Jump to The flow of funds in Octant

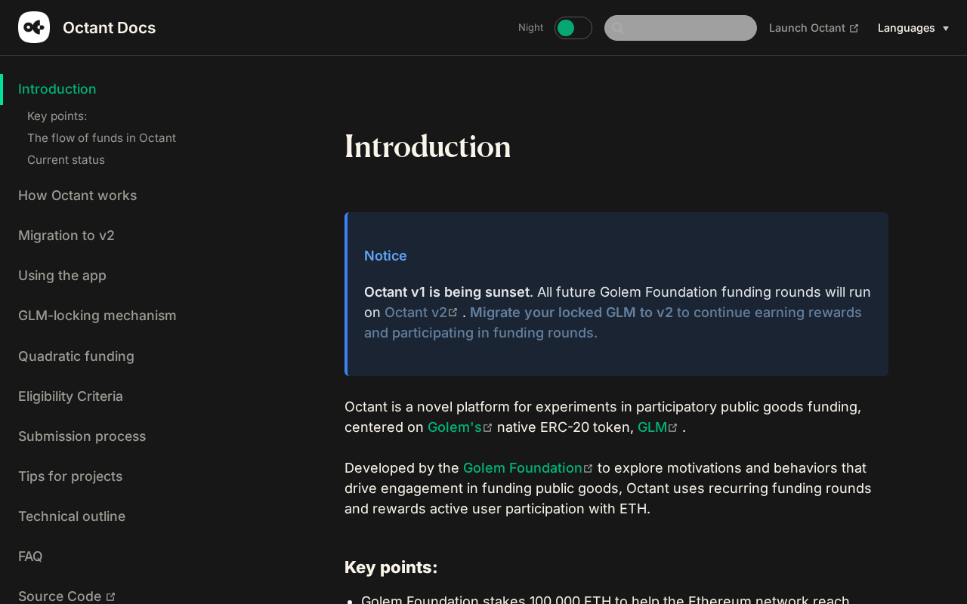(101, 138)
